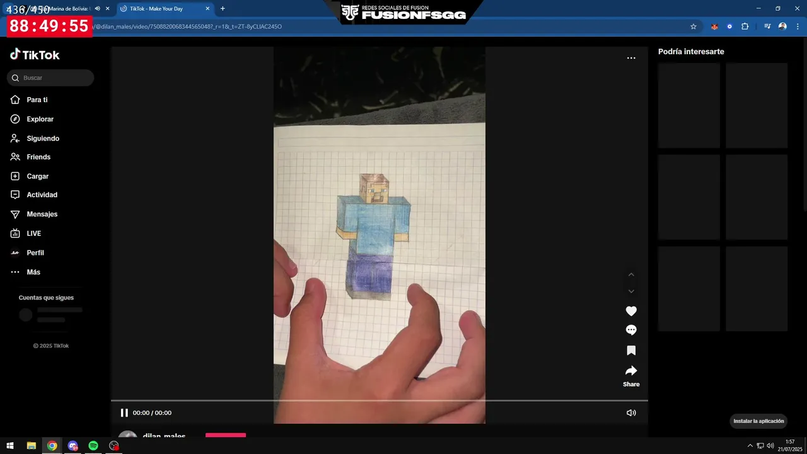807x454 pixels.
Task: Open the Perfil page
Action: 35,253
